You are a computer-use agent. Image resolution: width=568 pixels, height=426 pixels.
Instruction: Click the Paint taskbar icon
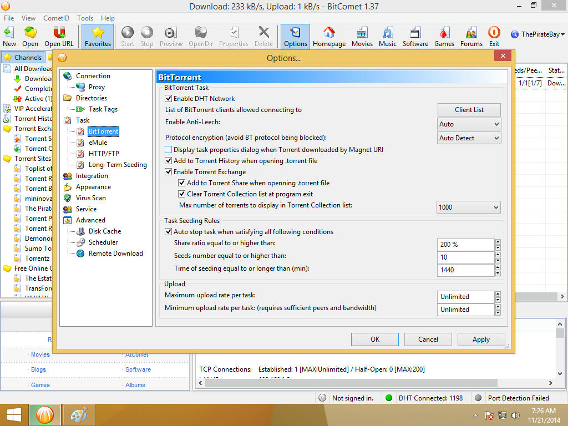pyautogui.click(x=79, y=415)
